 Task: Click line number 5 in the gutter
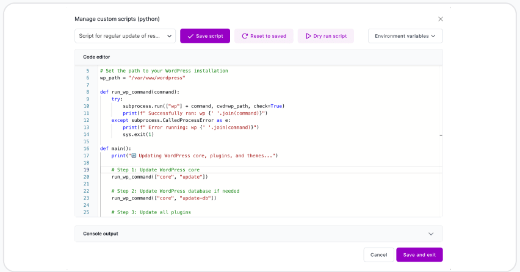coord(87,71)
